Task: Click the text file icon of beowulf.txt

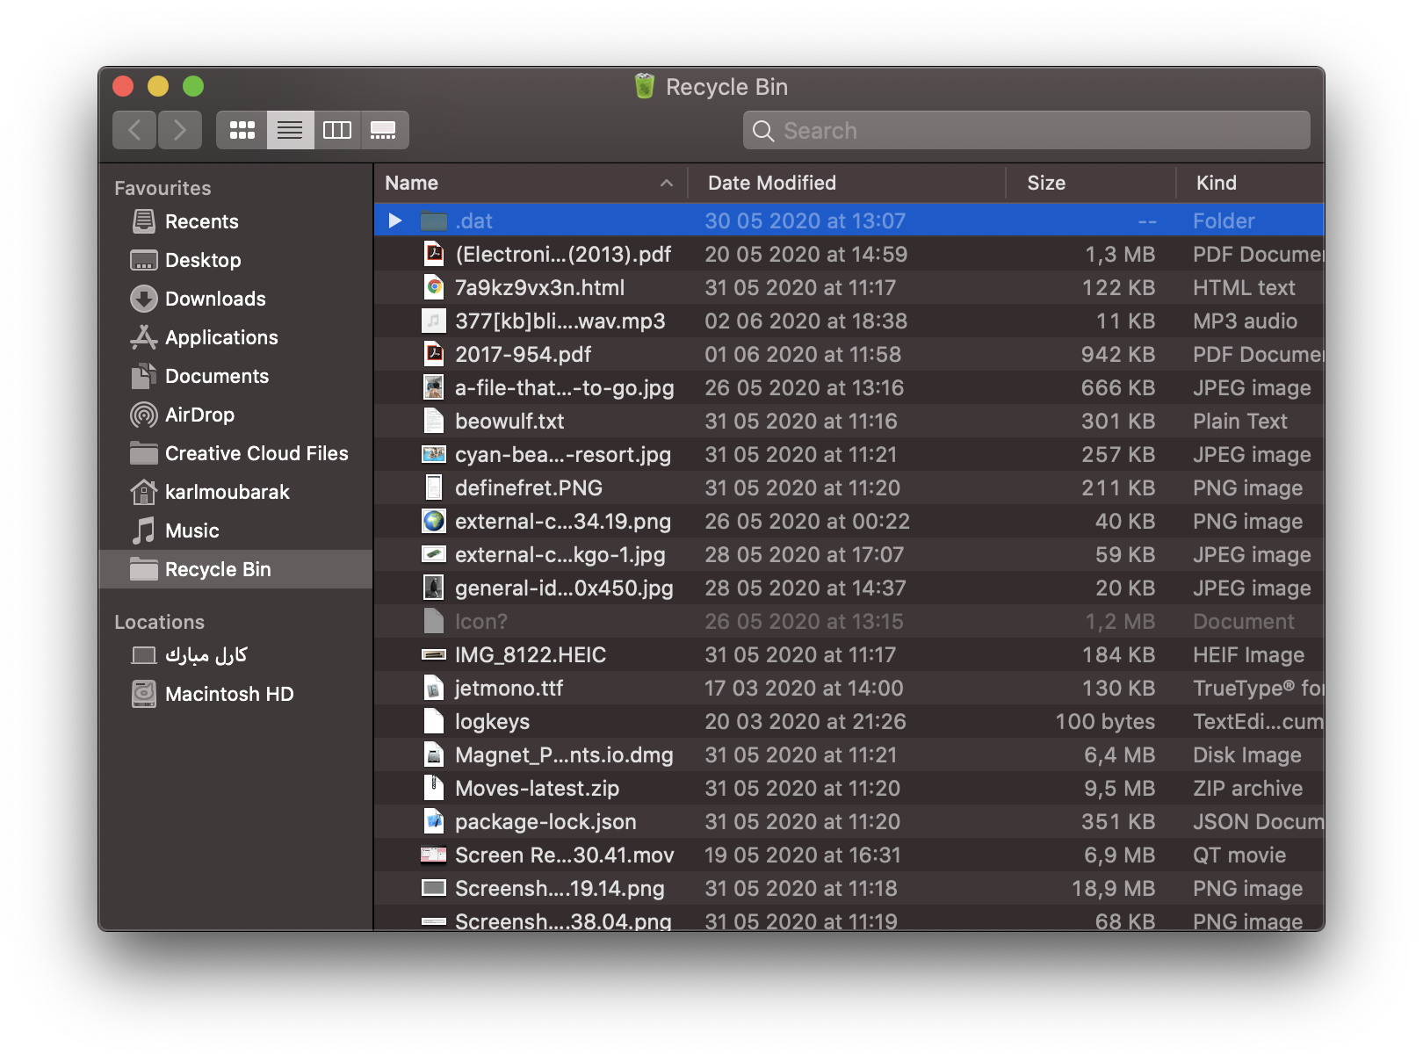Action: (434, 421)
